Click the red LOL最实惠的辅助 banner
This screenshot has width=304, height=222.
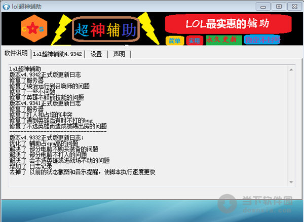click(228, 24)
